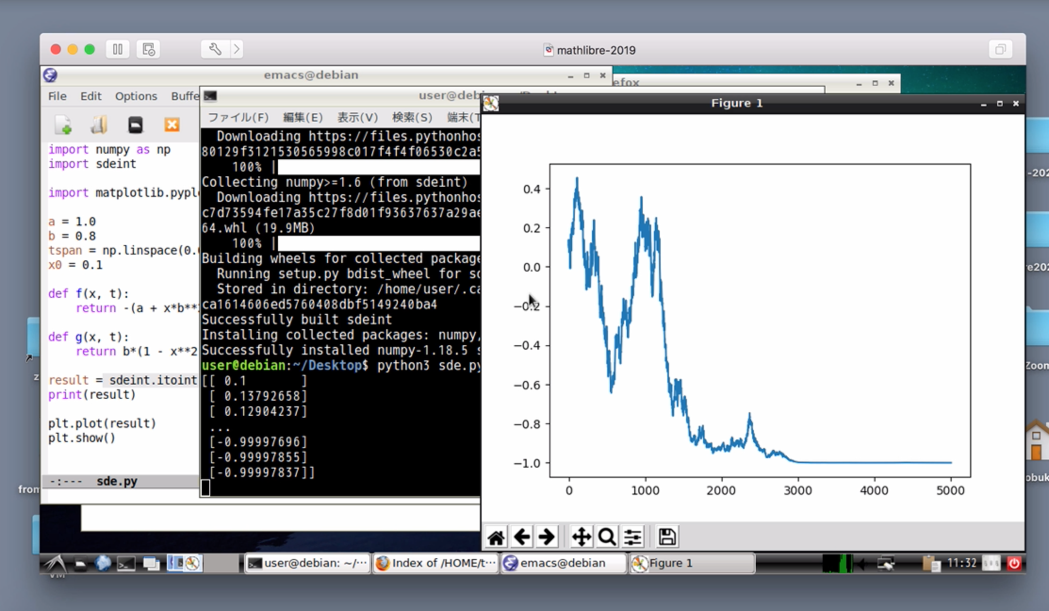
Task: Click the New file icon in Emacs toolbar
Action: tap(63, 125)
